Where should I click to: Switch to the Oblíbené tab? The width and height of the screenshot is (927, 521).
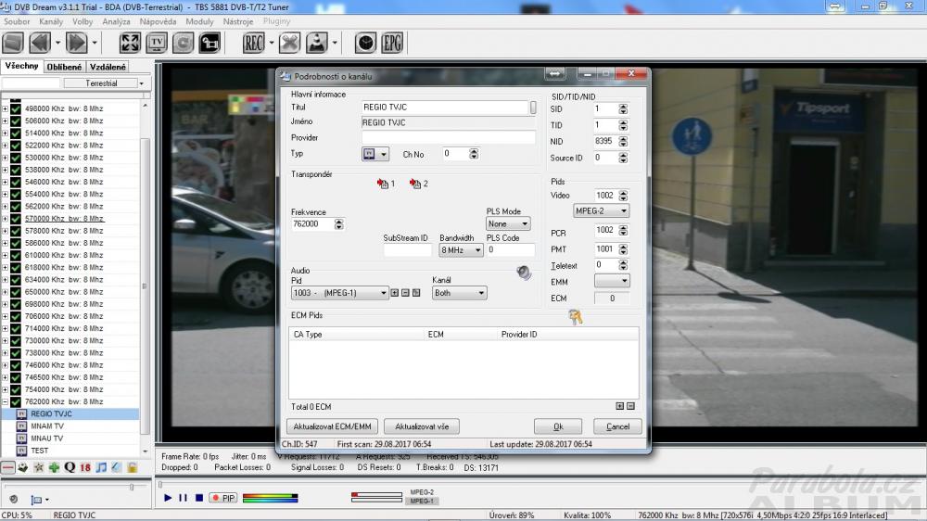click(64, 67)
